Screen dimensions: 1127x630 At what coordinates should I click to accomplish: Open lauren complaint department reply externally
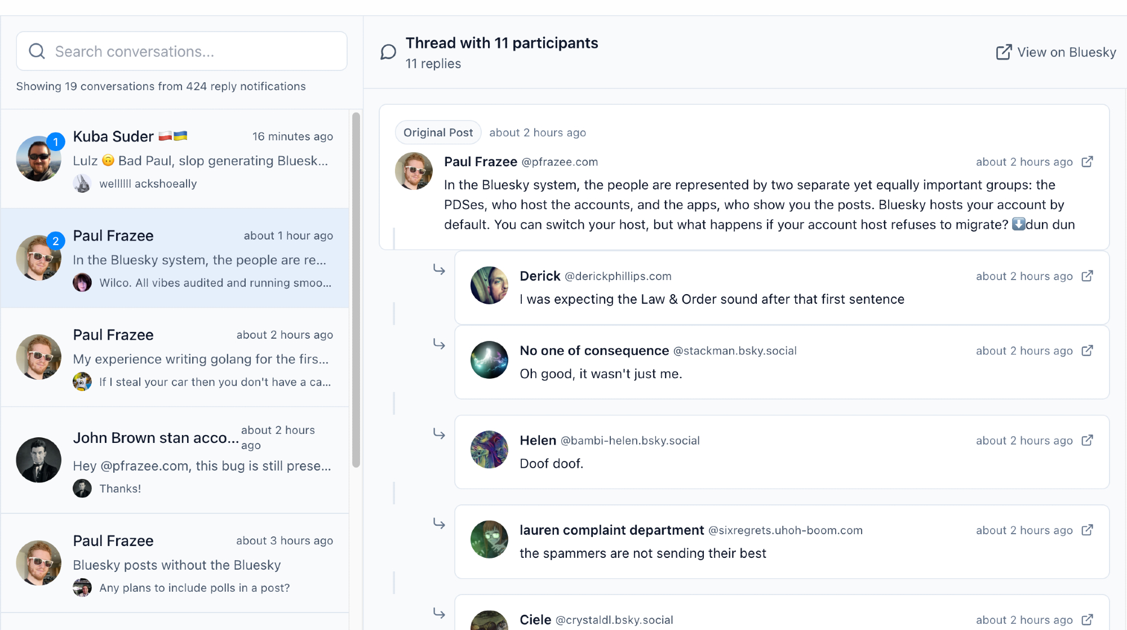[1087, 530]
